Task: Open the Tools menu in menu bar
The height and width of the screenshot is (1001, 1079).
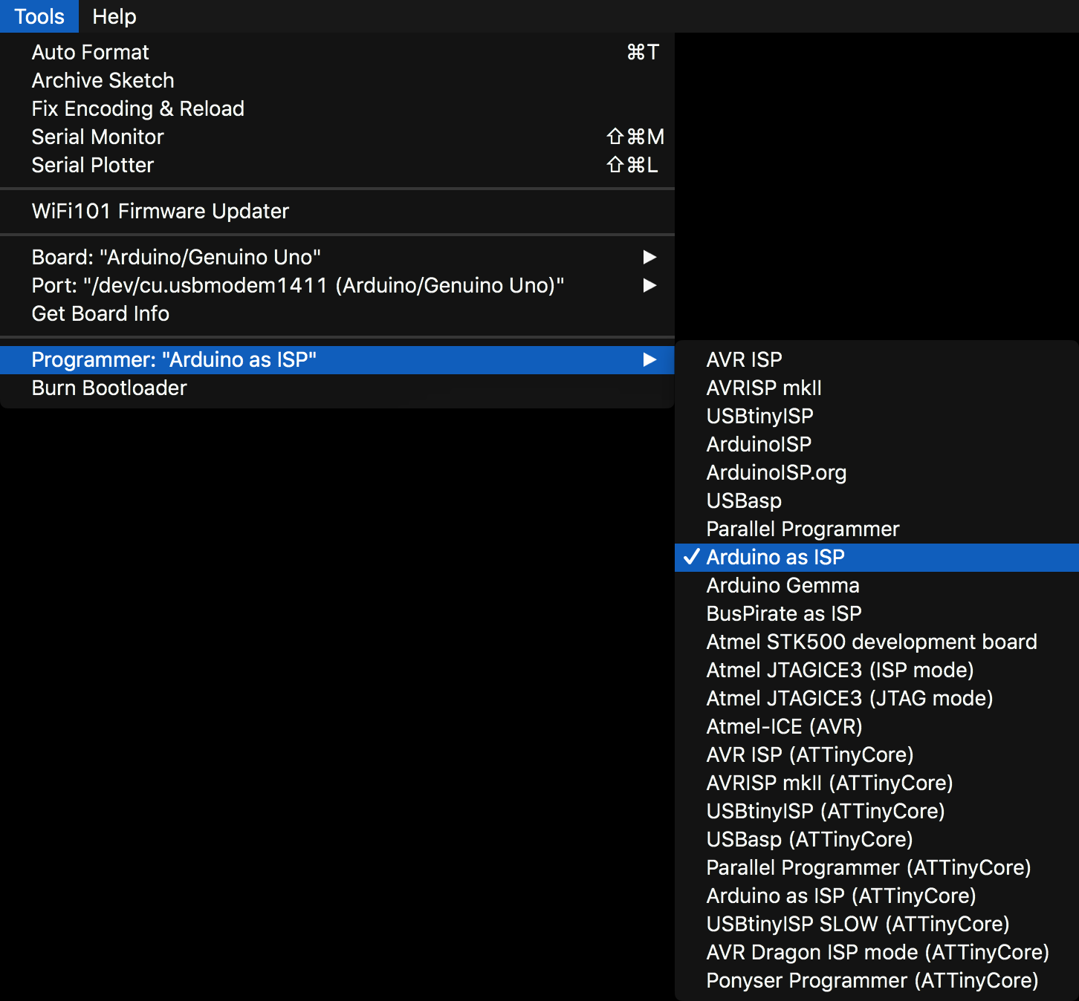Action: [x=39, y=16]
